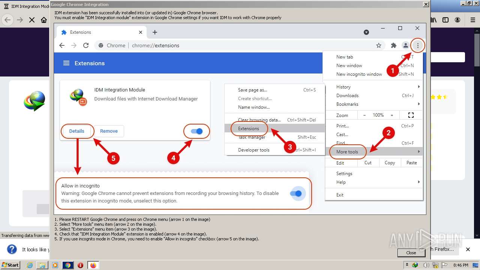Open the Firefox home page

point(44,20)
